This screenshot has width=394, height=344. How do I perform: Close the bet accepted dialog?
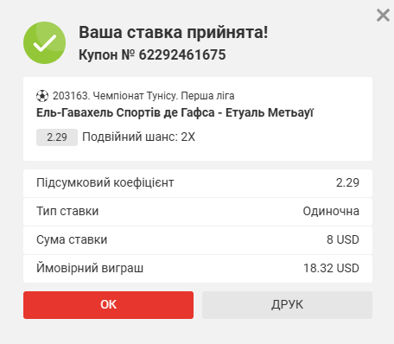(x=383, y=15)
